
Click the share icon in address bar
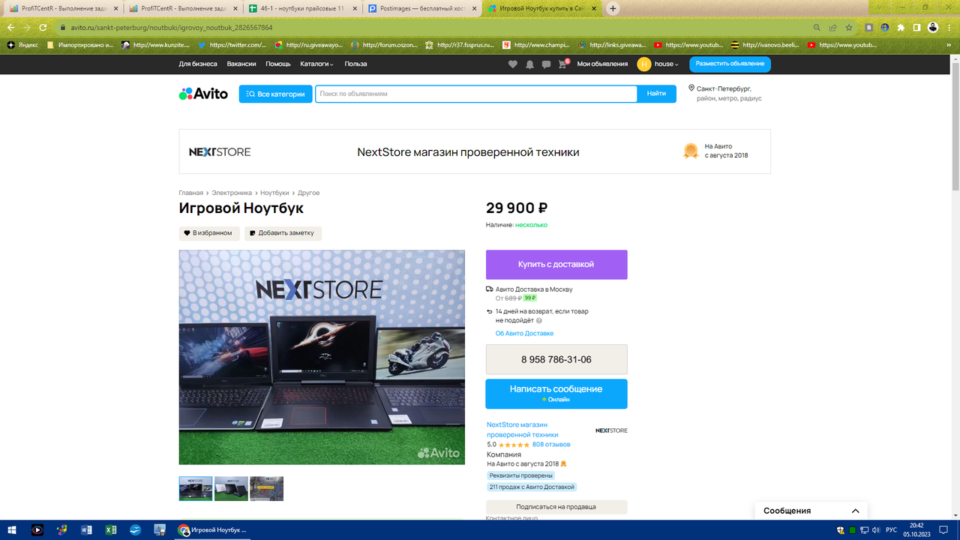click(x=832, y=28)
